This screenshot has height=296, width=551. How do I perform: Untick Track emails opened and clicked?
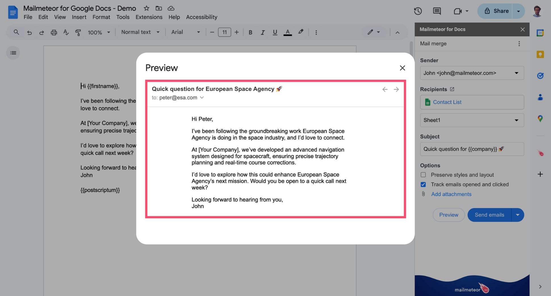423,184
